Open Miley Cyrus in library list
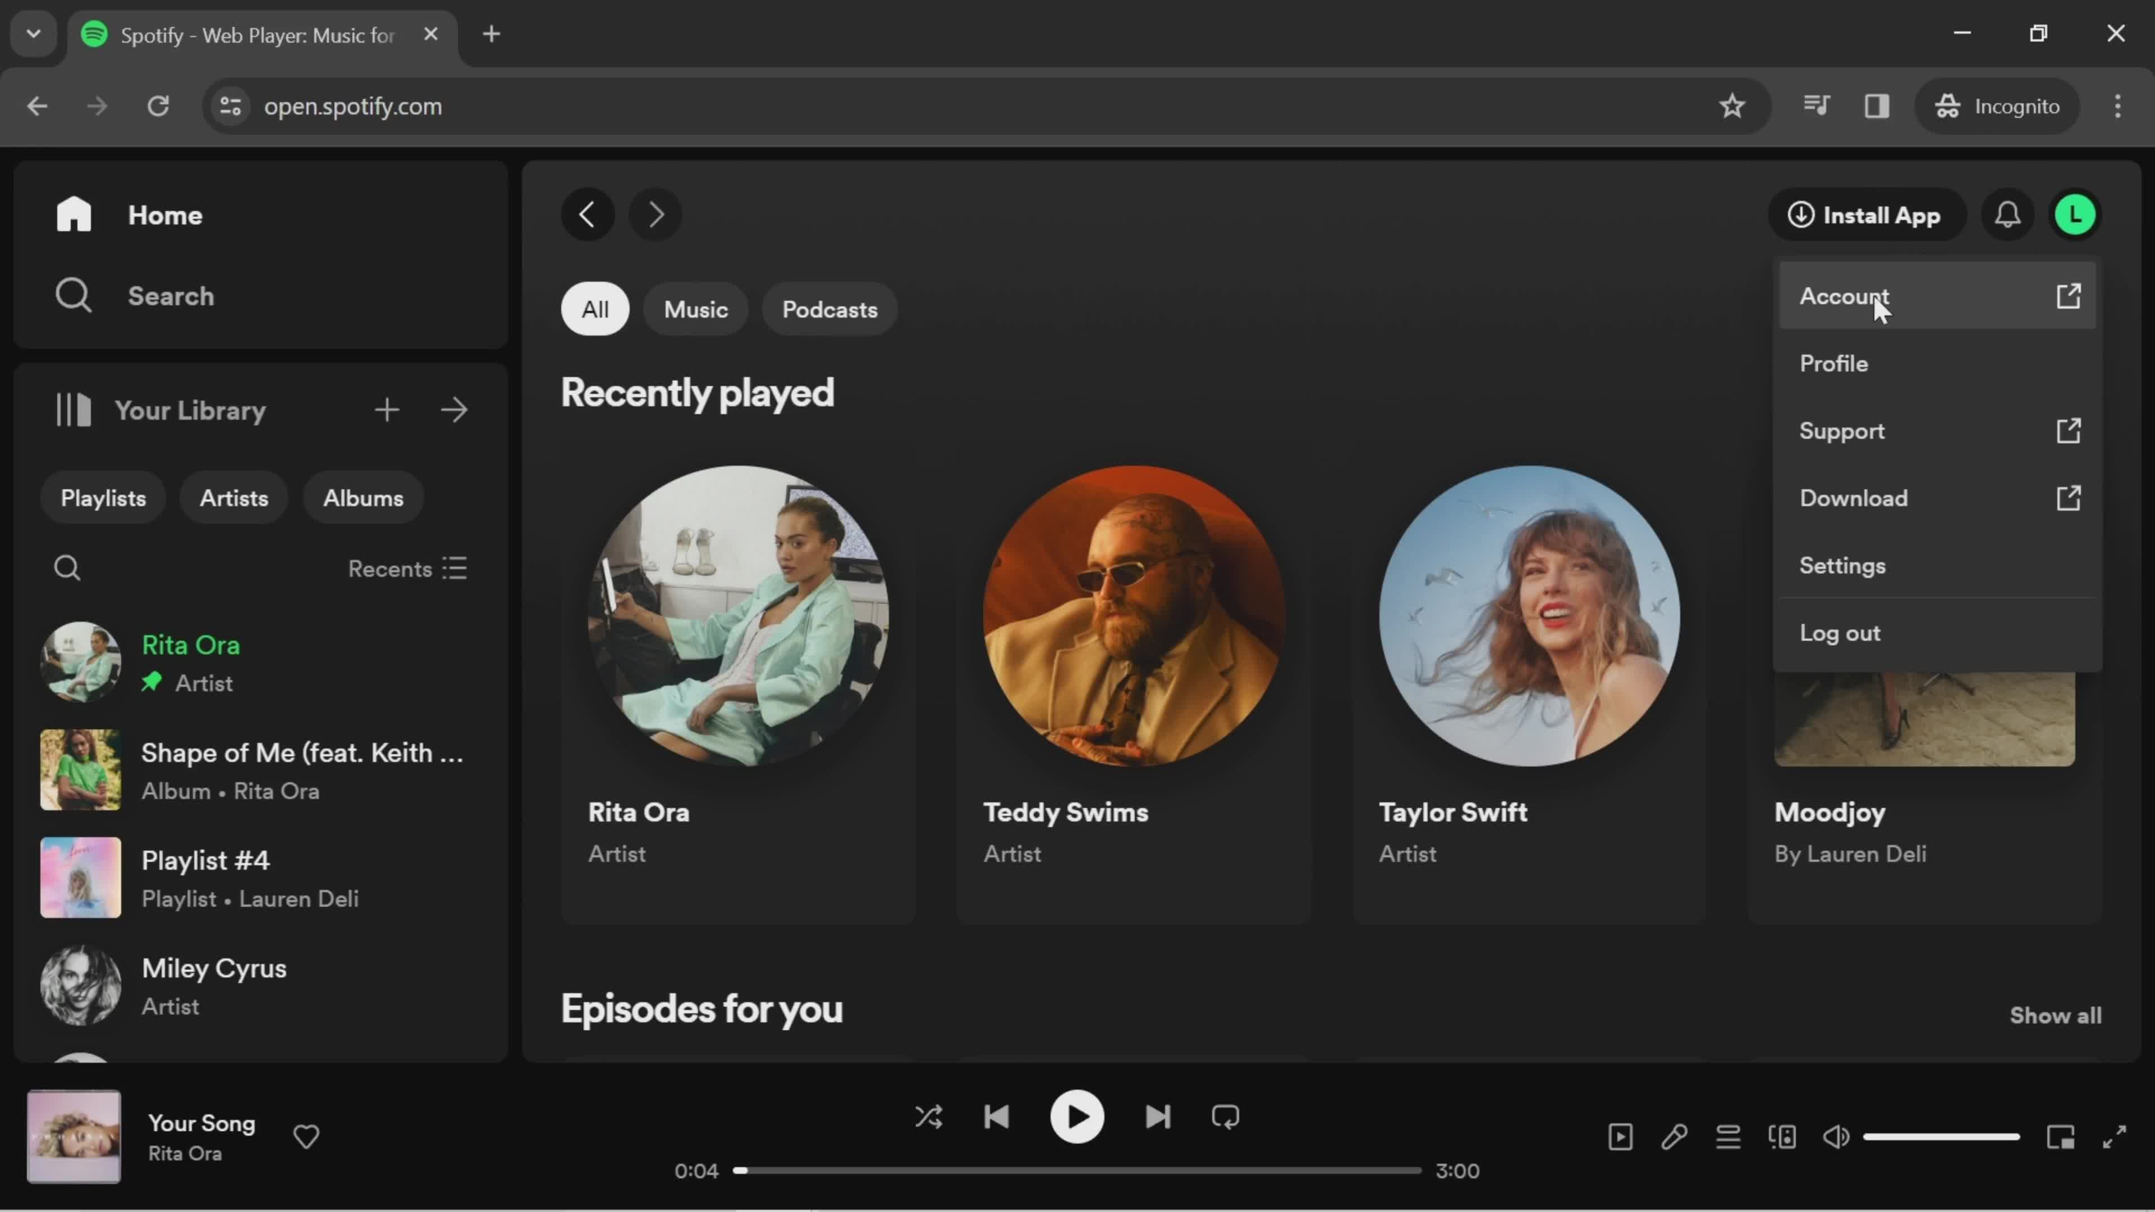The image size is (2155, 1212). pyautogui.click(x=259, y=986)
